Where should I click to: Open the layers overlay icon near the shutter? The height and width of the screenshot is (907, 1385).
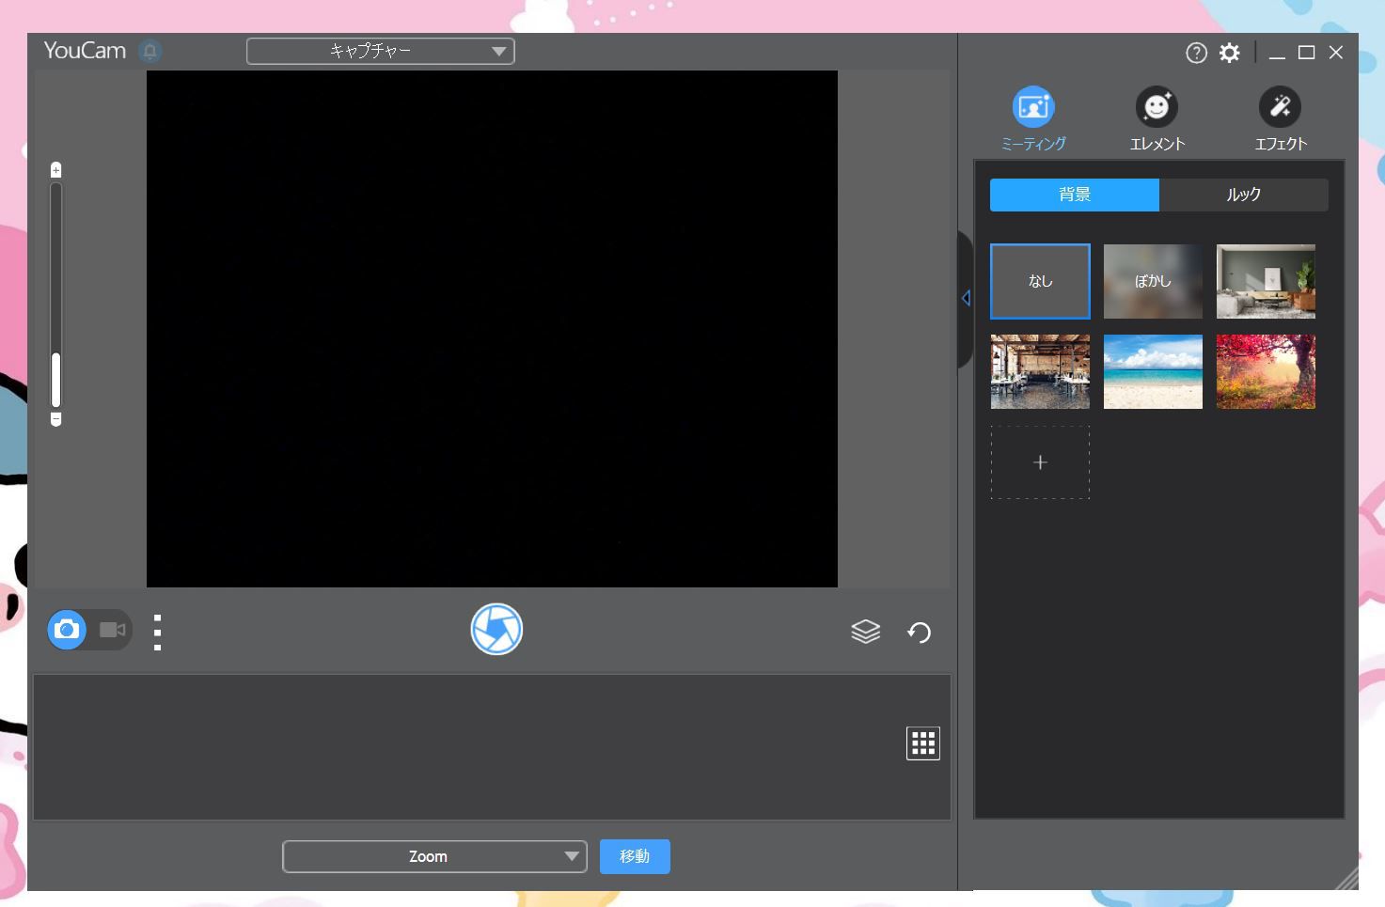864,631
